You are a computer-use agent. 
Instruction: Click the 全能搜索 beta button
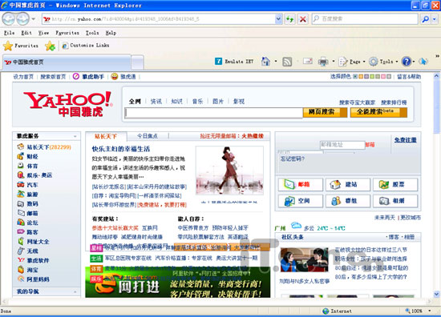(378, 112)
